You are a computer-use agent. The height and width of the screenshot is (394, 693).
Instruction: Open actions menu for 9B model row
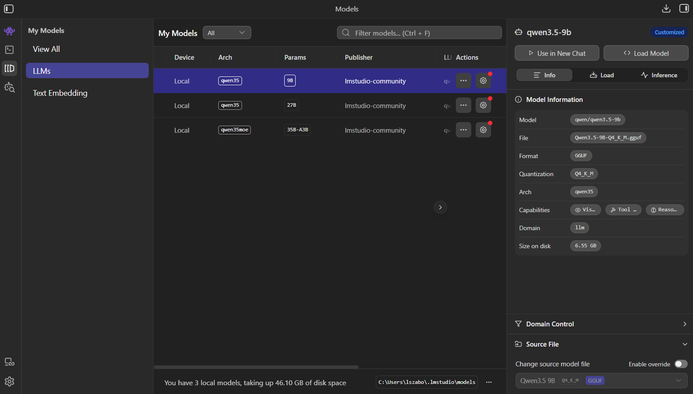coord(463,81)
